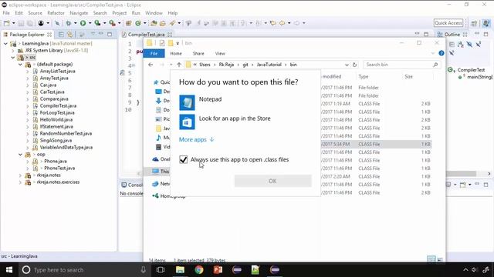Viewport: 494px width, 277px height.
Task: Click Link with Editor icon in Package Explorer
Action: click(x=69, y=34)
